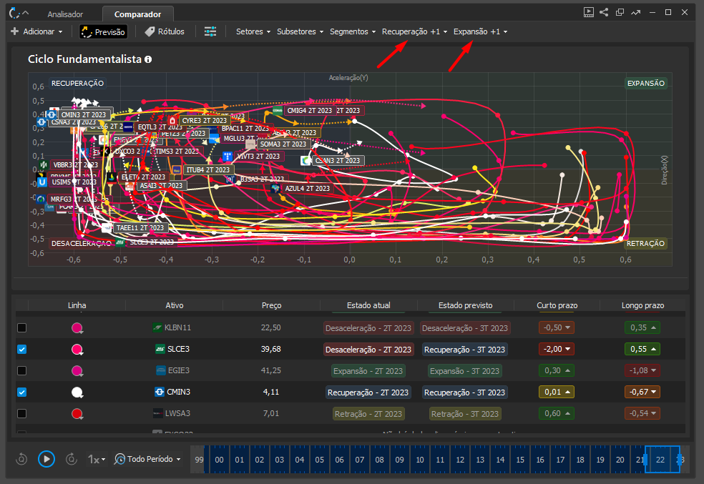Image resolution: width=704 pixels, height=484 pixels.
Task: Click SLCE3 Recuperação - 3T 2023 badge
Action: 465,350
